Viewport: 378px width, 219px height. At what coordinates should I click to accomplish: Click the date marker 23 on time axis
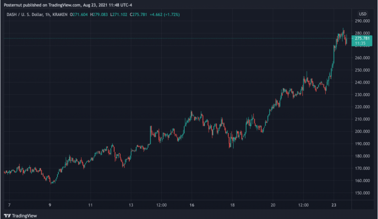334,205
